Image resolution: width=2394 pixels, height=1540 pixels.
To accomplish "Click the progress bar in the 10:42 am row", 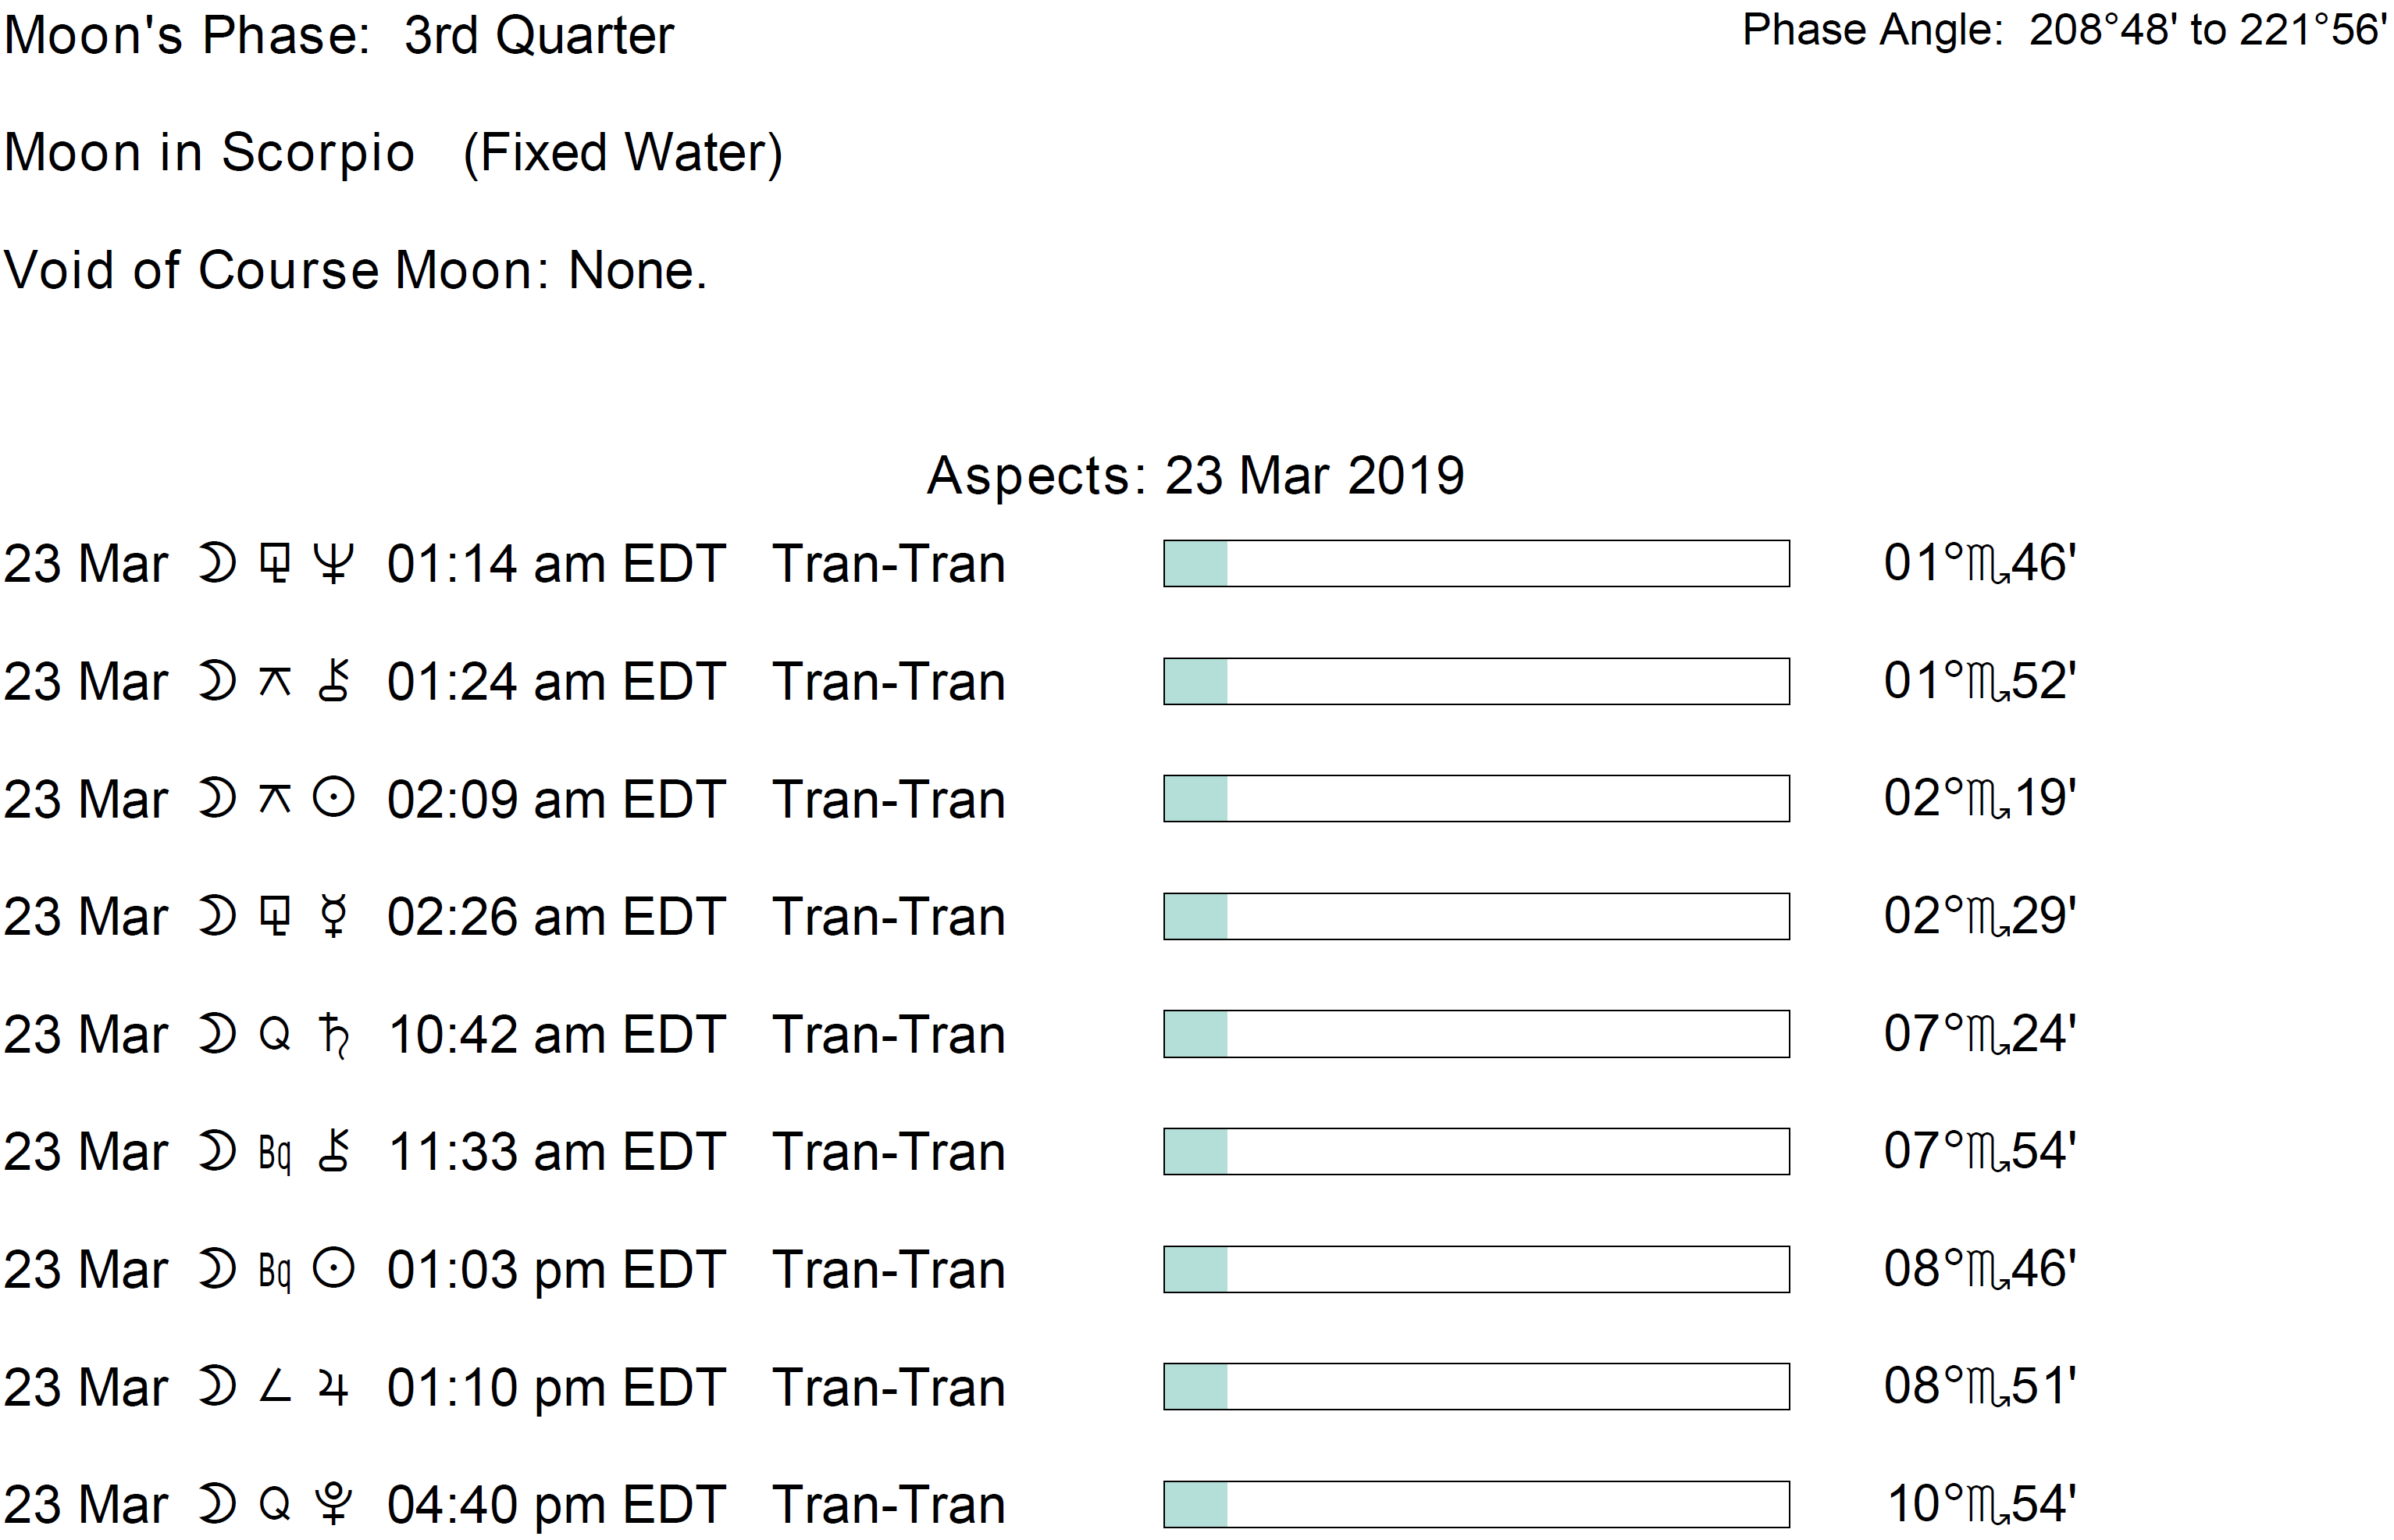I will pyautogui.click(x=1476, y=1034).
